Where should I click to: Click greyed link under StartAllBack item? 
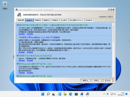pyautogui.click(x=36, y=52)
